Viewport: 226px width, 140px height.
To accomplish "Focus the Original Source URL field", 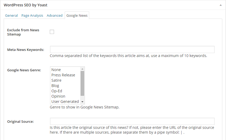I will pyautogui.click(x=132, y=121).
